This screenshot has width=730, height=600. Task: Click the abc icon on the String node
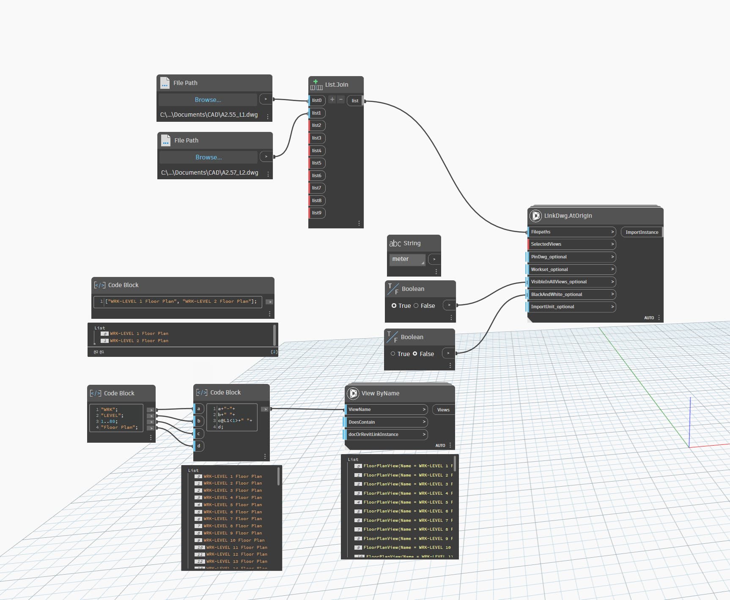point(395,243)
